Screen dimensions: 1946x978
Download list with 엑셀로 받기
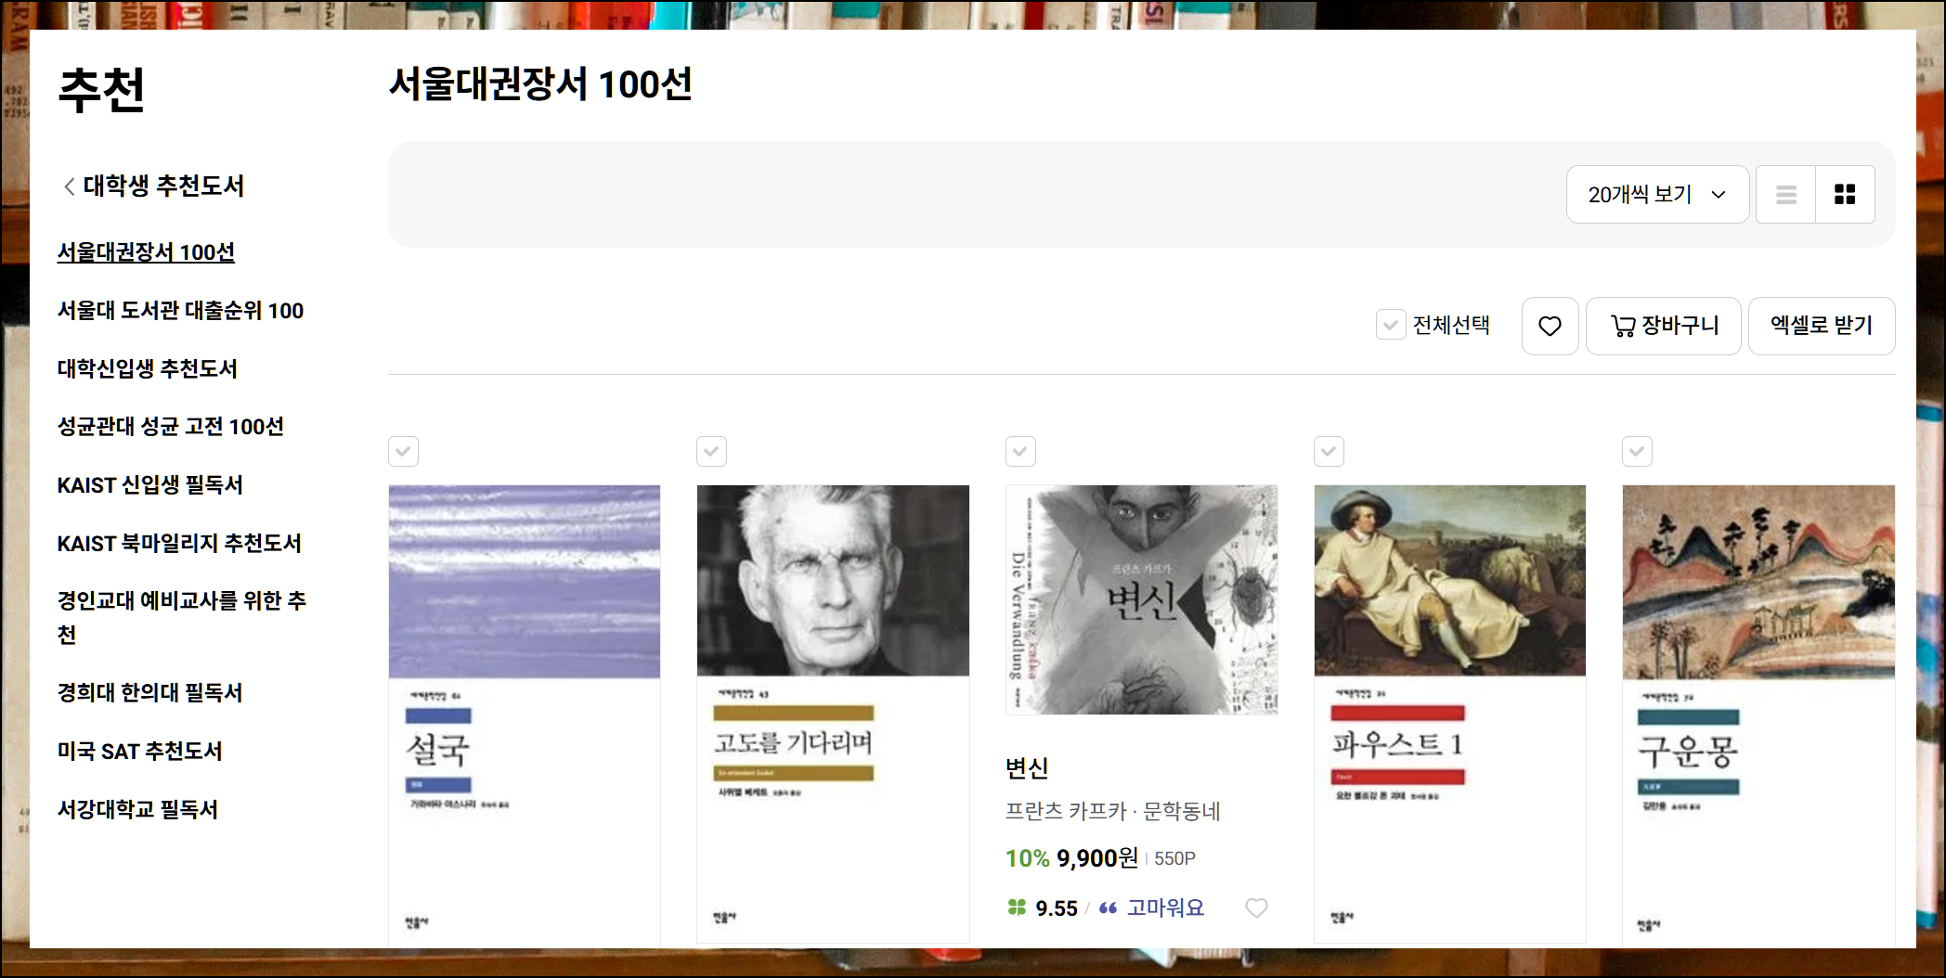[1821, 326]
